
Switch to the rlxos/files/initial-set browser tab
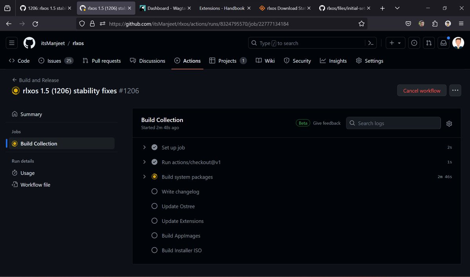(345, 8)
